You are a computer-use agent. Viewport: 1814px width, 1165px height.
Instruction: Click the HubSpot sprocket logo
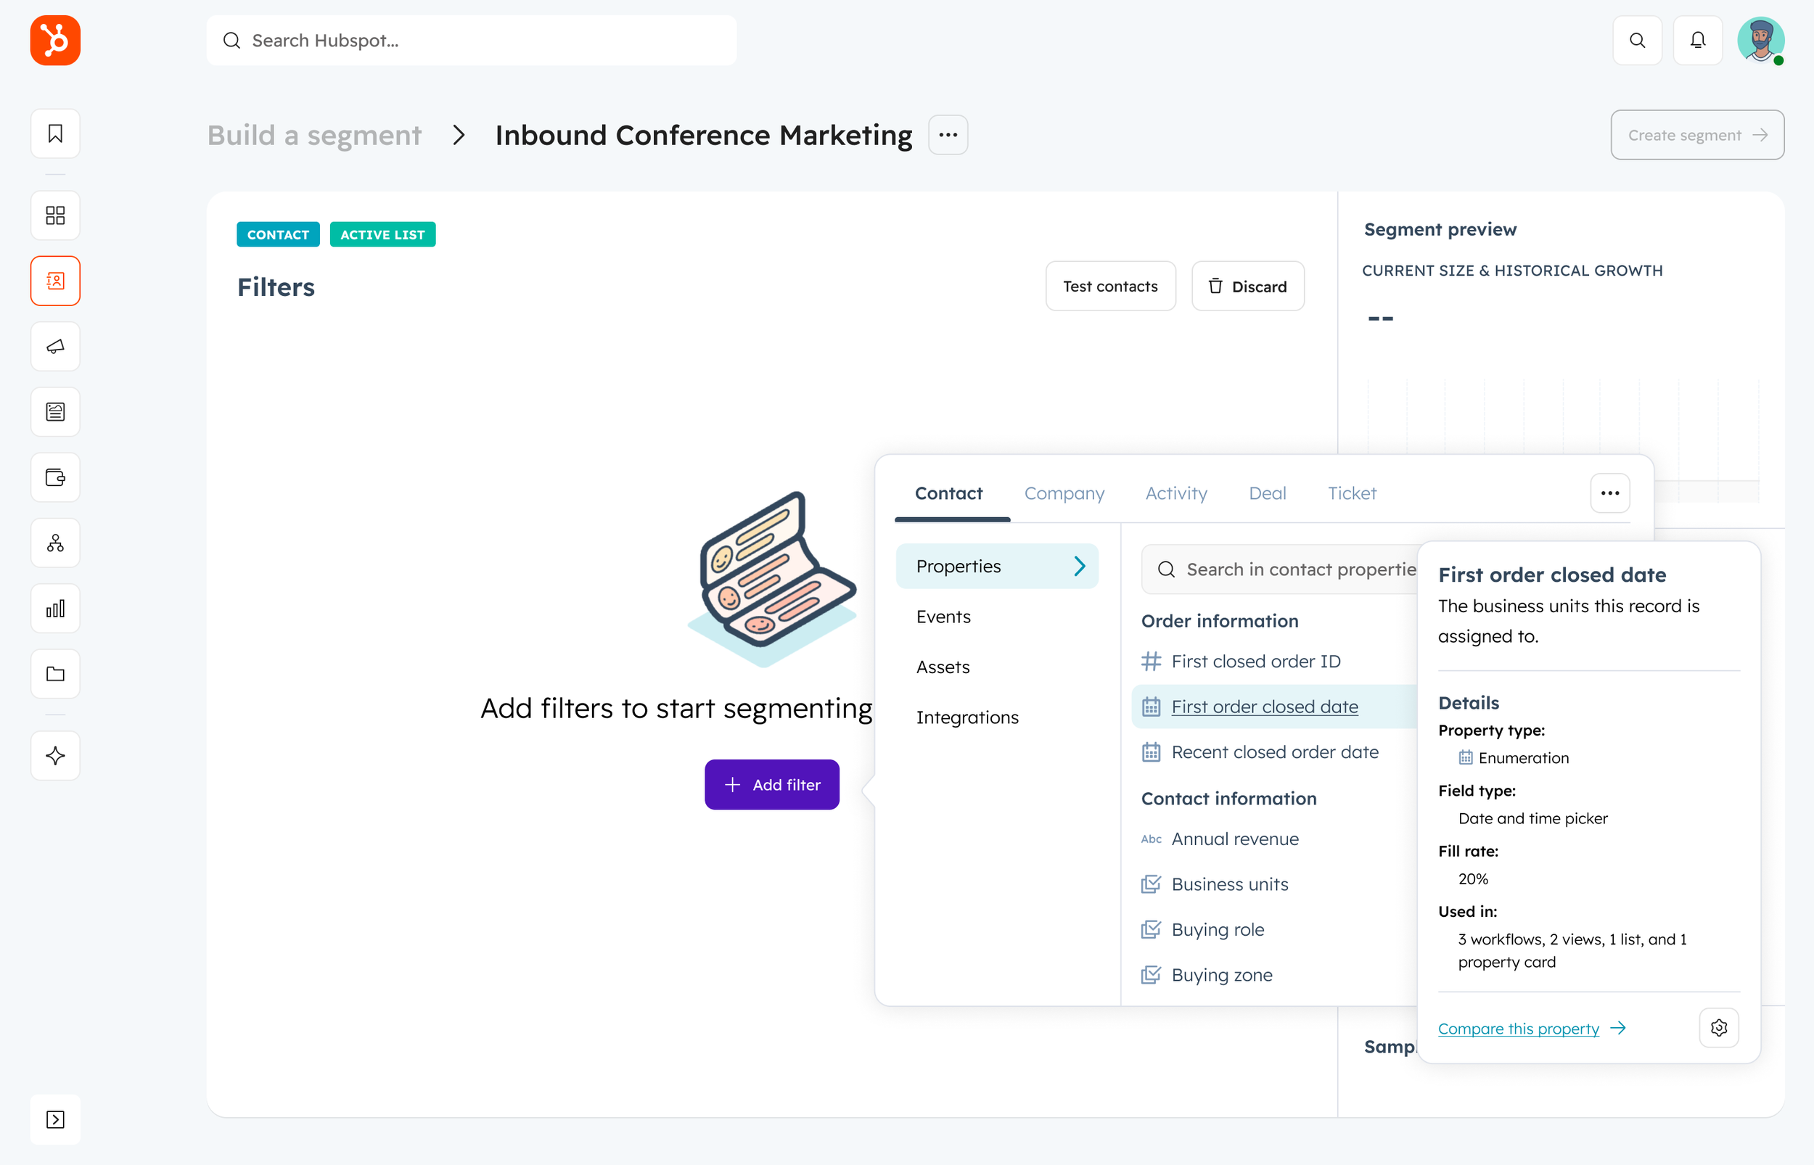[55, 40]
